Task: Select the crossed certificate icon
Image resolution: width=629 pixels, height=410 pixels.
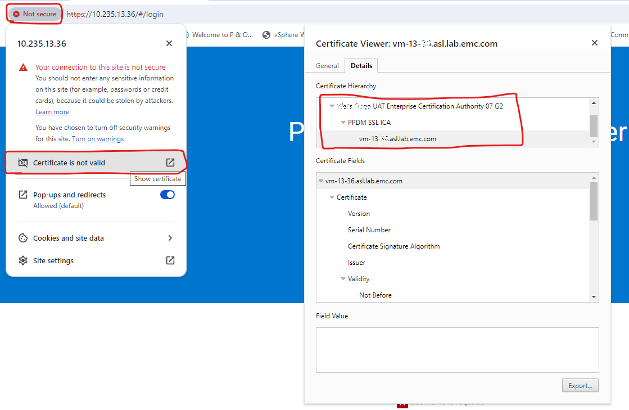Action: pyautogui.click(x=24, y=162)
